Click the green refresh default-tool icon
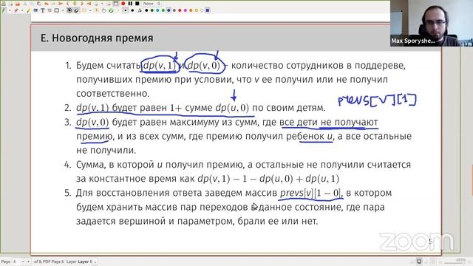Screen dimensions: 473x266 click(111, 10)
